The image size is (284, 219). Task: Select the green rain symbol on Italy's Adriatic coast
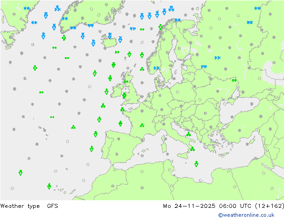click(x=189, y=134)
